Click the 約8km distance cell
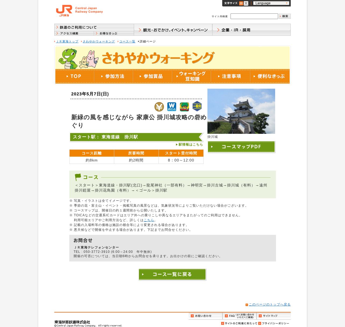345x327 pixels. [x=92, y=160]
